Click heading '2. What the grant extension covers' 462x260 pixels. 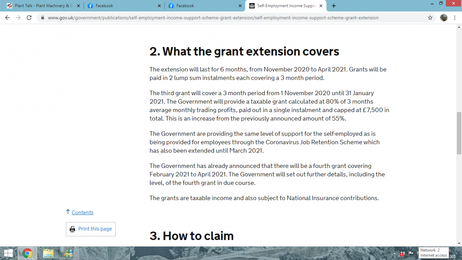coord(244,51)
